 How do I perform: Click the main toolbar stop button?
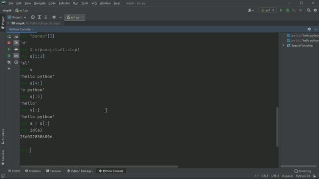coord(301,10)
